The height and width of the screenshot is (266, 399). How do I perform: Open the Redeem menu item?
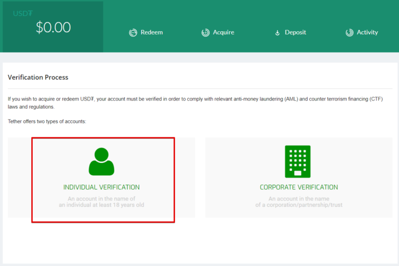[x=146, y=33]
